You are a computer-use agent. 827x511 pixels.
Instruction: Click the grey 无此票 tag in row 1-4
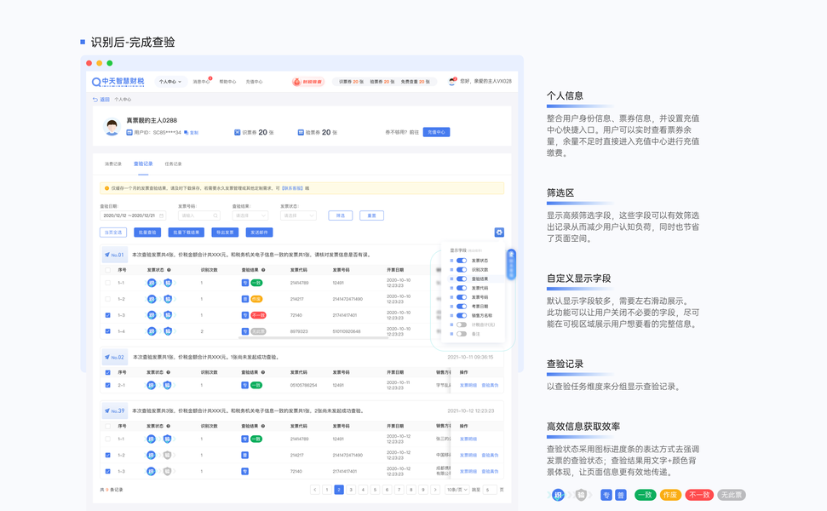258,331
